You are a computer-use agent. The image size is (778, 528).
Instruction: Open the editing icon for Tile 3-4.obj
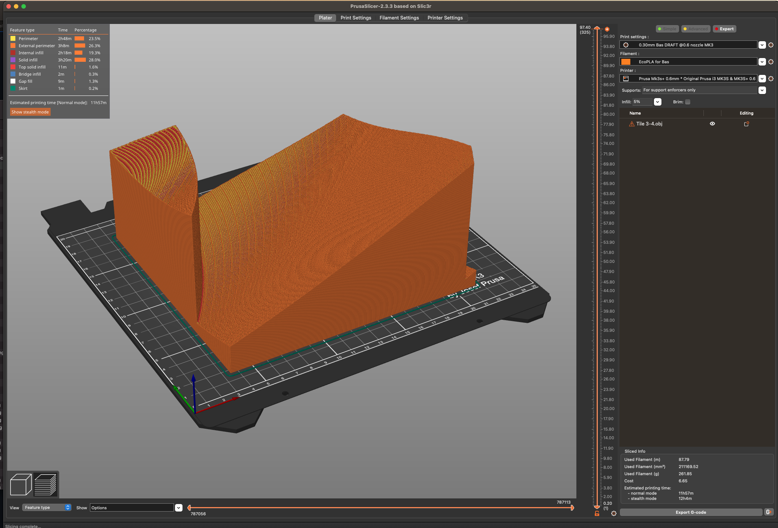747,124
